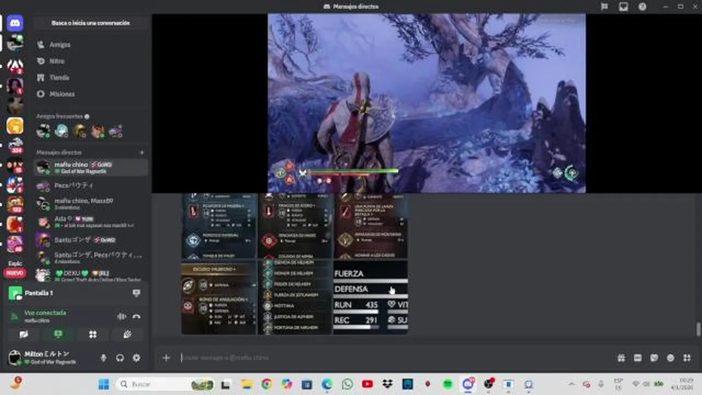This screenshot has height=395, width=702.
Task: Open the Amigos friends page
Action: coord(90,45)
